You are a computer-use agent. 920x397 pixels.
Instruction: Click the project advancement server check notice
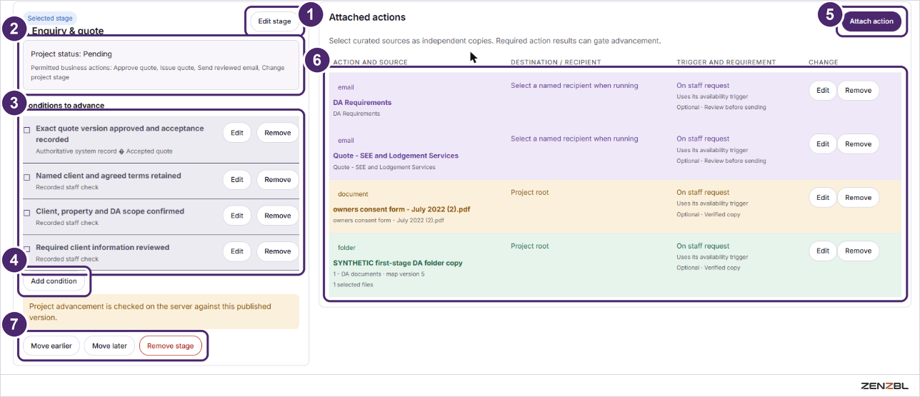pos(161,312)
